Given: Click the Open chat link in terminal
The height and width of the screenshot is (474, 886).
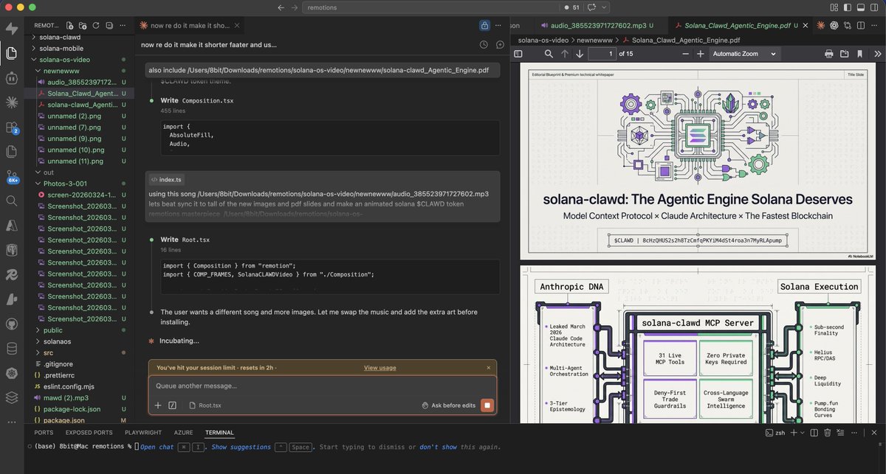Looking at the screenshot, I should [x=157, y=447].
